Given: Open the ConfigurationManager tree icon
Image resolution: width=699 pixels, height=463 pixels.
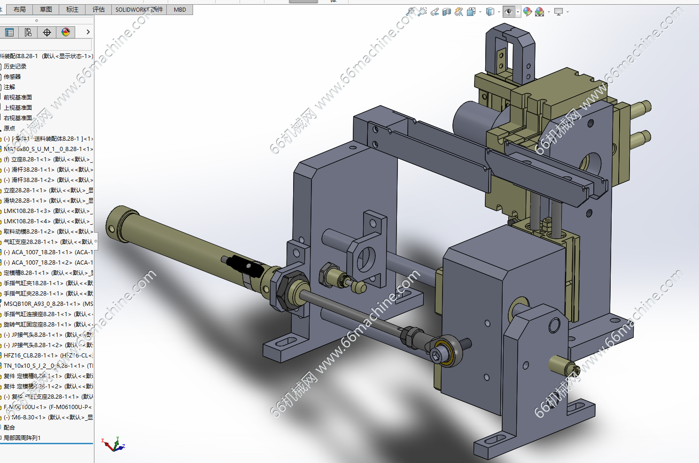Looking at the screenshot, I should click(28, 32).
